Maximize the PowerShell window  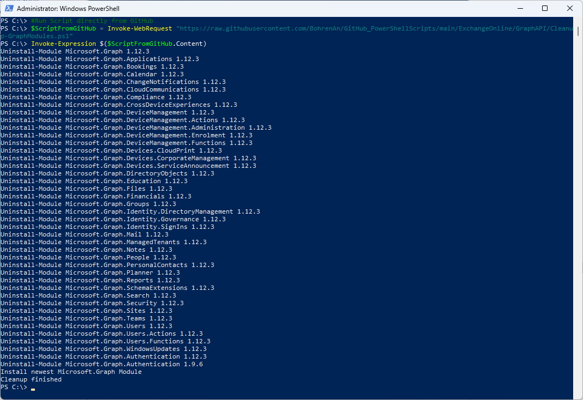[x=545, y=8]
